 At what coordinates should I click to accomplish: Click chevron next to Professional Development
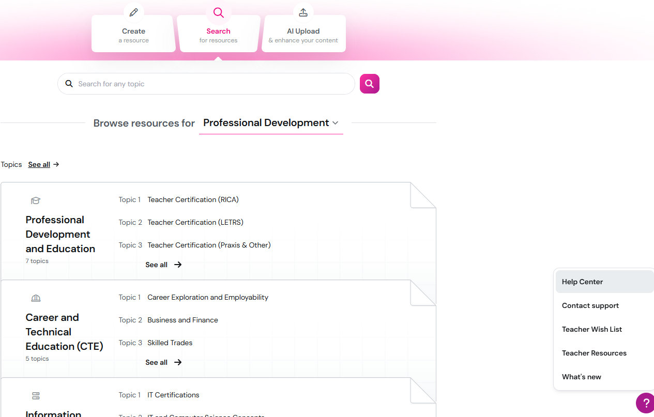click(335, 123)
